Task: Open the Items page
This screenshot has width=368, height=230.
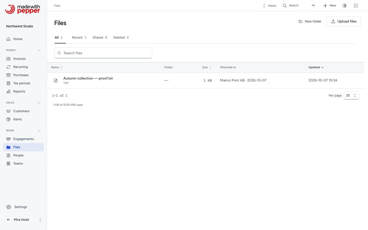Action: 23,119
